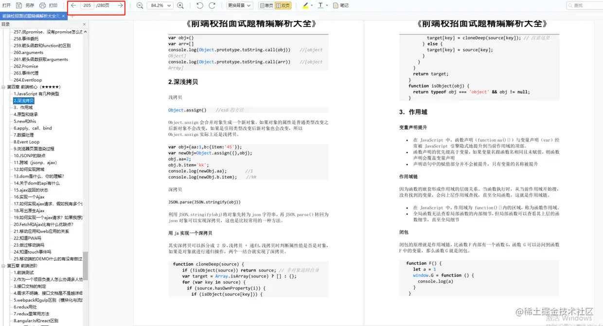
Task: Select the yellow highlighter tool
Action: tap(305, 5)
